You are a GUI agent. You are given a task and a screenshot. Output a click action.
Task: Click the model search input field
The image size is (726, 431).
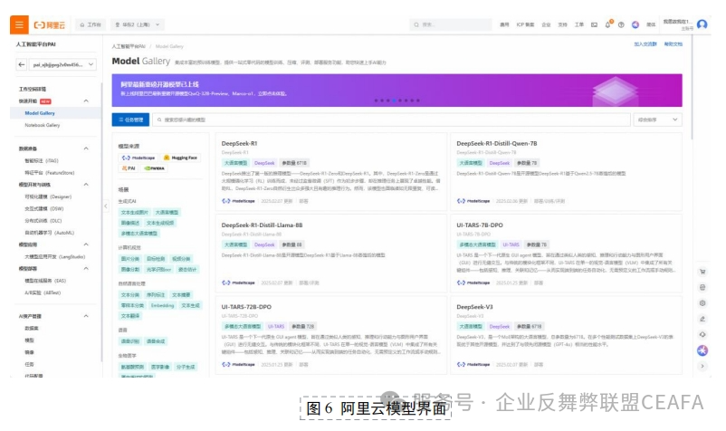(x=391, y=120)
